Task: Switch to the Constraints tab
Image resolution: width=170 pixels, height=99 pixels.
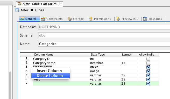Action: pos(52,19)
